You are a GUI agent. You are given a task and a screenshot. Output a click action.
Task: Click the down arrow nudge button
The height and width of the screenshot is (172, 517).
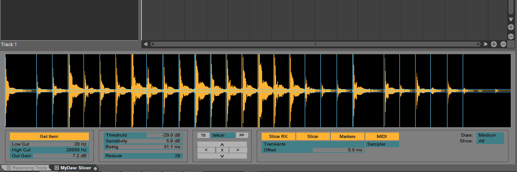(222, 156)
